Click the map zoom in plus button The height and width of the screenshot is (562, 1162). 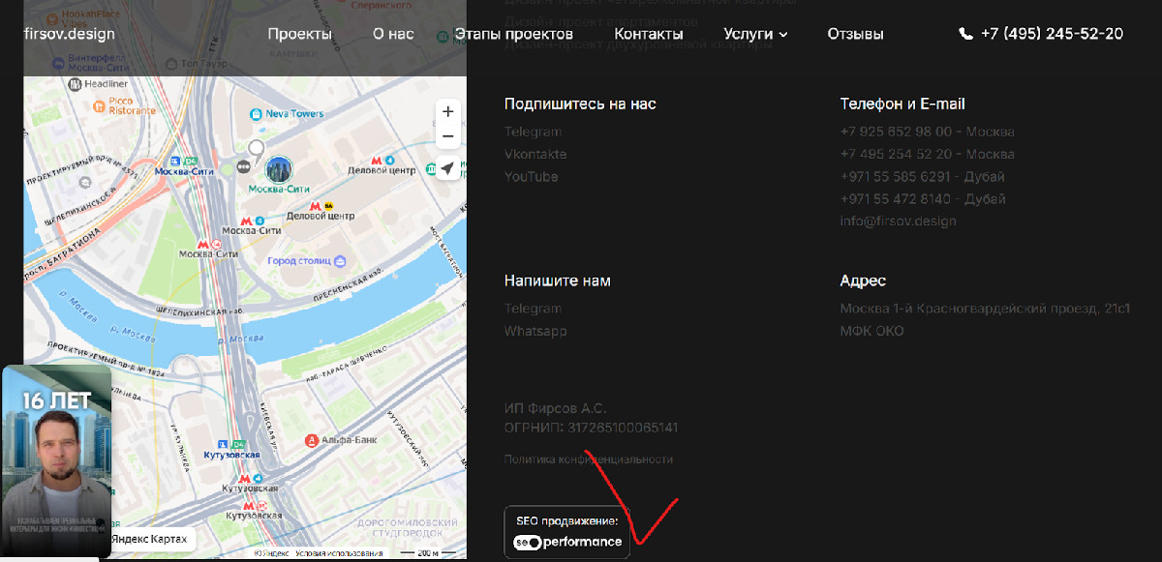click(447, 112)
